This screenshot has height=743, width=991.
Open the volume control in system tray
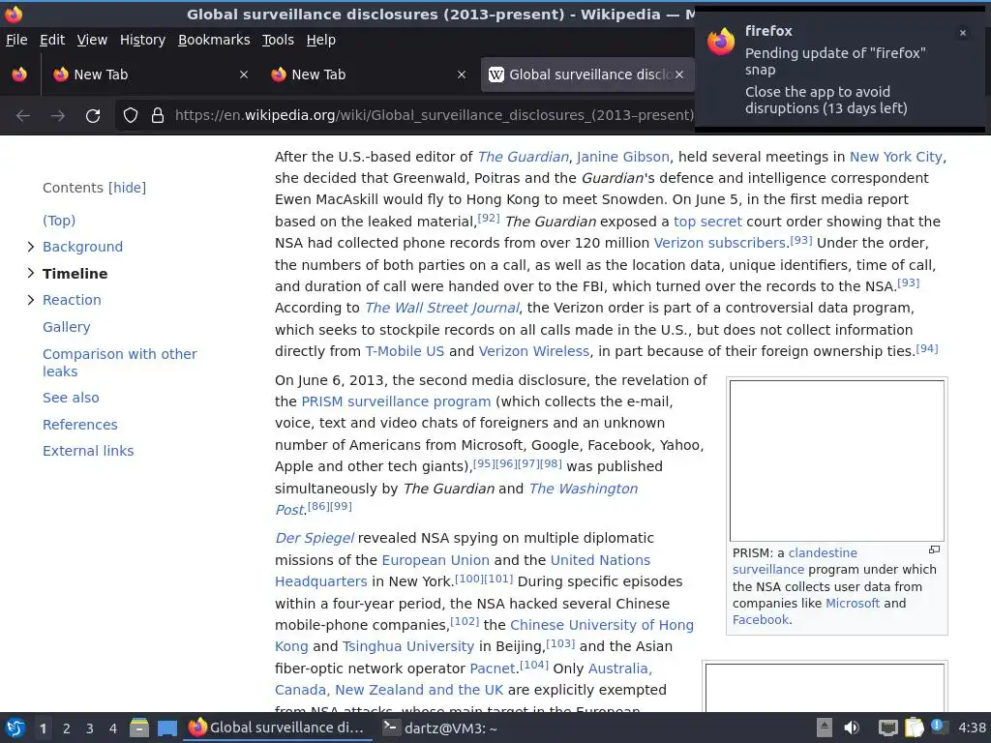coord(852,728)
